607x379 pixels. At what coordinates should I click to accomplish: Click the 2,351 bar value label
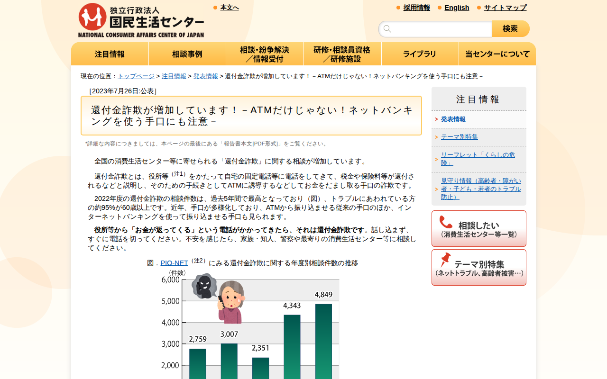pos(261,348)
